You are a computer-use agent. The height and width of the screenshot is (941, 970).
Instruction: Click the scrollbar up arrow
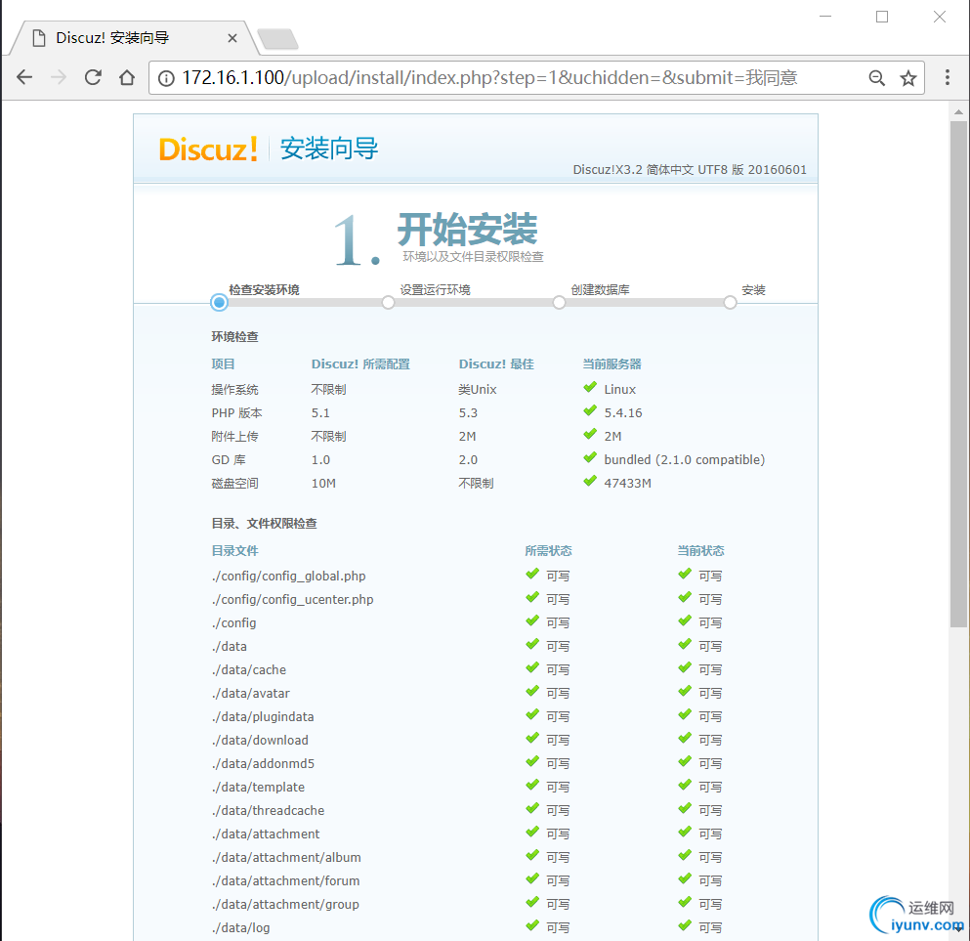(958, 112)
